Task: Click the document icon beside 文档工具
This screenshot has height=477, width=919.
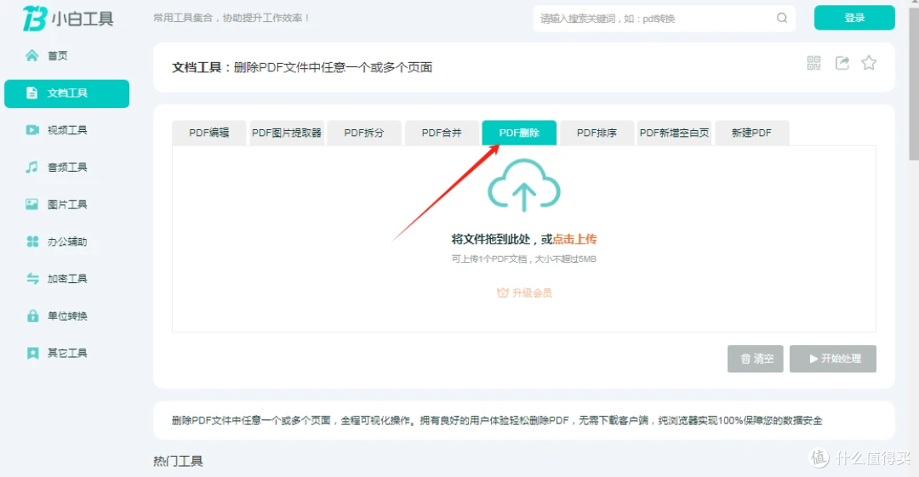Action: [31, 93]
